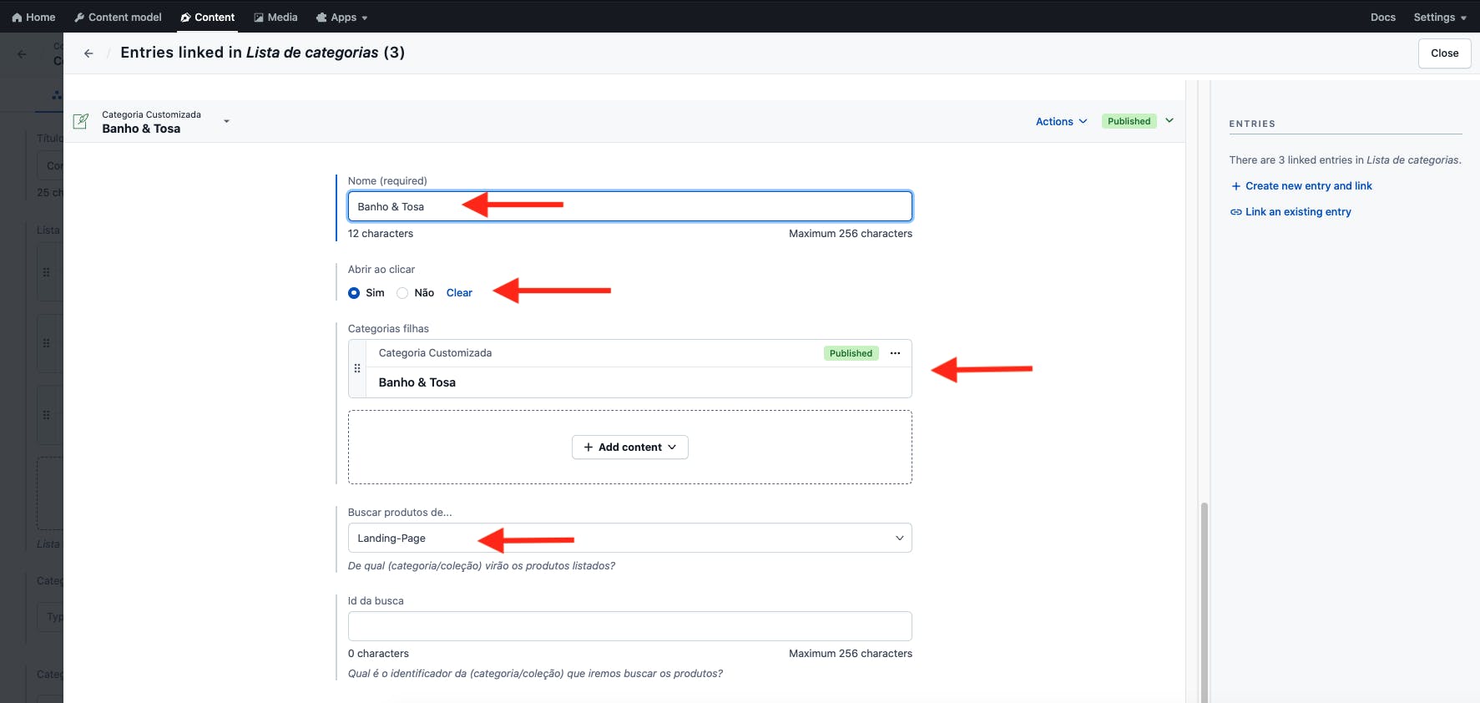This screenshot has height=703, width=1480.
Task: Expand the Add content dropdown button
Action: click(x=629, y=448)
